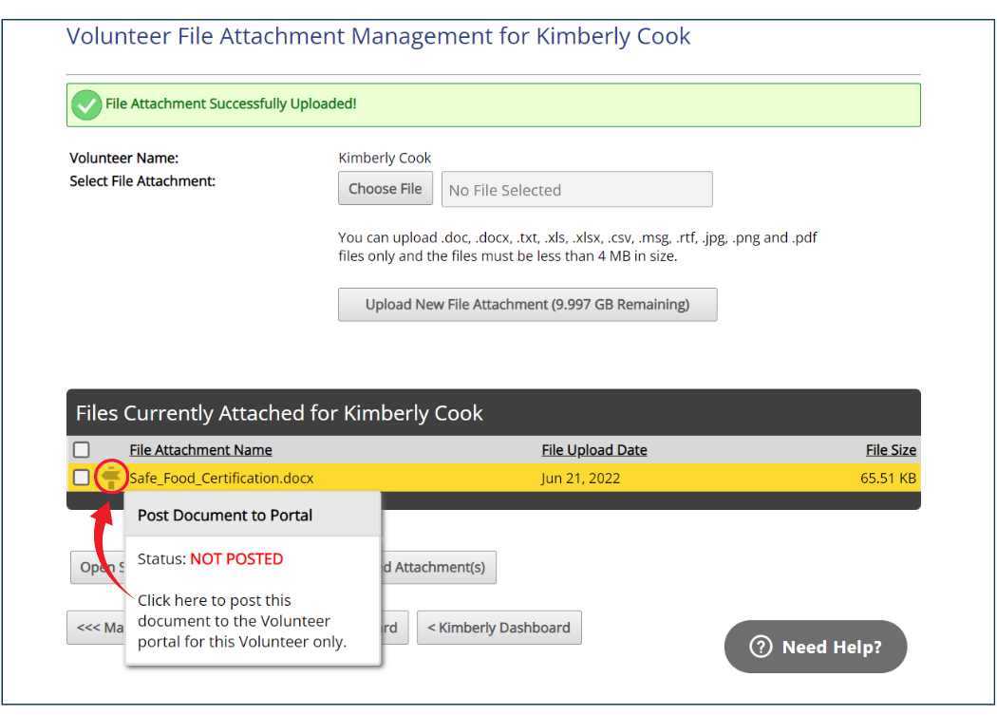Click the Need Help? button
The image size is (997, 715).
pyautogui.click(x=816, y=647)
